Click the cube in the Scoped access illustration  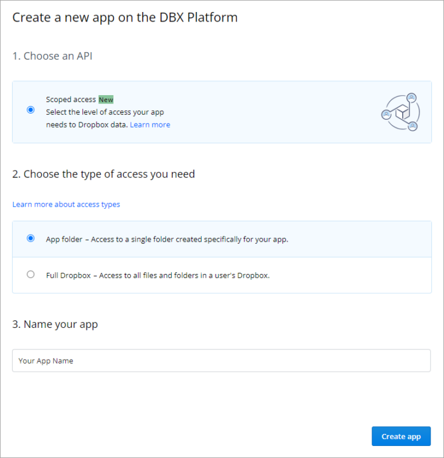click(403, 112)
